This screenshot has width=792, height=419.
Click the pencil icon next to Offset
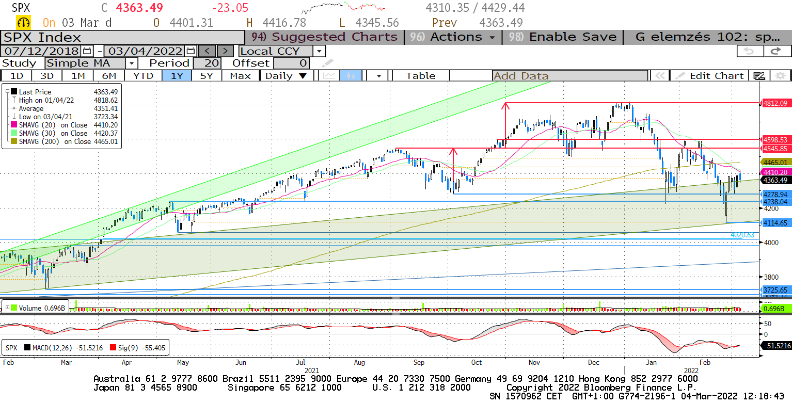pyautogui.click(x=328, y=63)
